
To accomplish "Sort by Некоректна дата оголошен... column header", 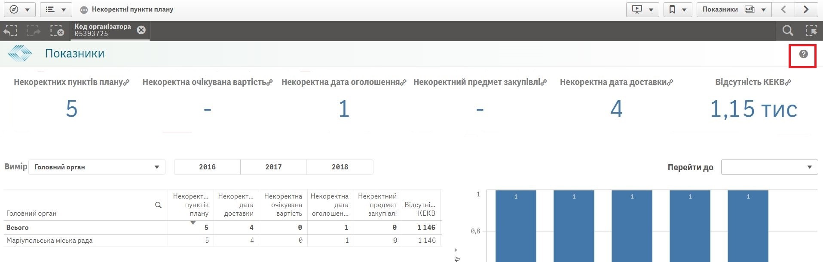I will pos(330,205).
